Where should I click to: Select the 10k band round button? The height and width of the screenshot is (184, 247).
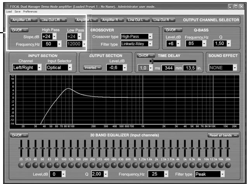click(x=206, y=165)
